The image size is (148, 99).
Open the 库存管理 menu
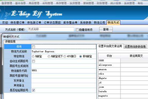coord(61,3)
